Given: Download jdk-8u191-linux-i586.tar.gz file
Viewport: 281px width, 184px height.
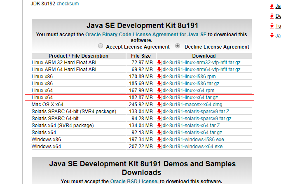Looking at the screenshot, I should click(x=190, y=84).
